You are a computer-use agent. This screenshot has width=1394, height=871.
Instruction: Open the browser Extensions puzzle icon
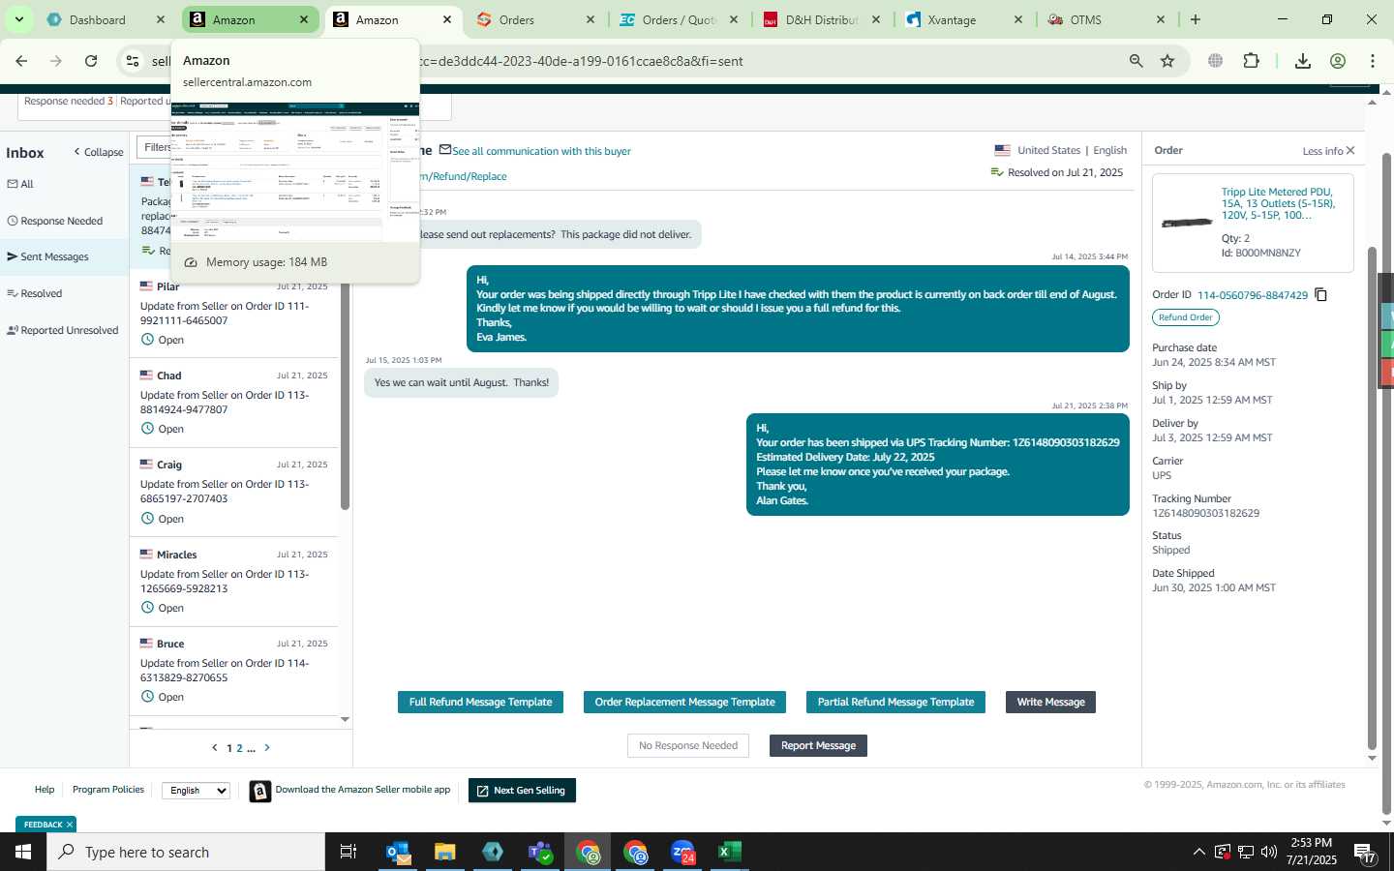[1251, 61]
